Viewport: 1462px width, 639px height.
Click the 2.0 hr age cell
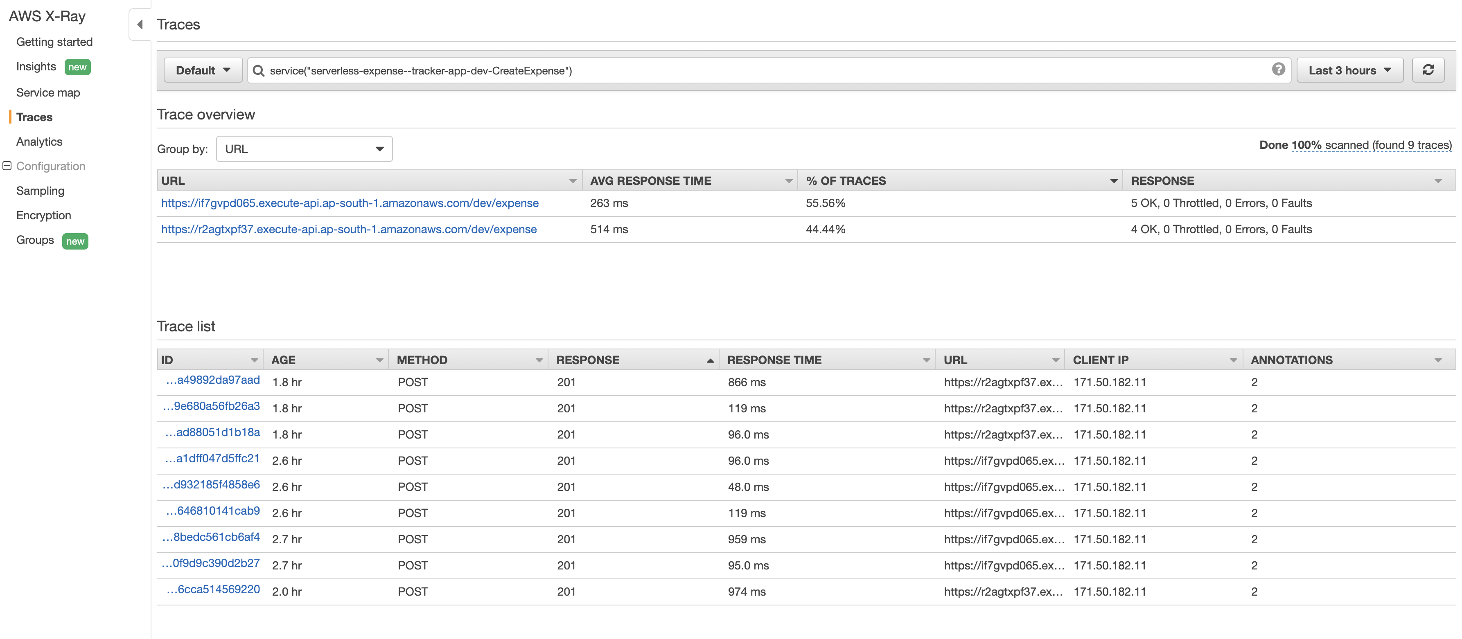[287, 591]
